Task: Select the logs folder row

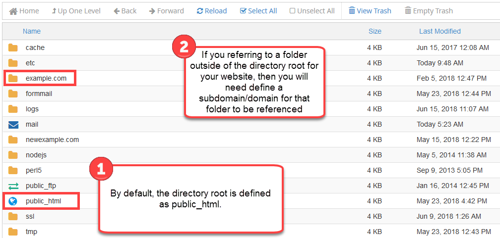Action: tap(32, 109)
